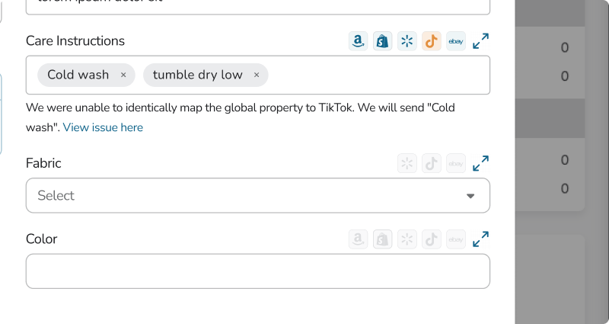Click the Walmart icon for Fabric
Viewport: 609px width, 324px height.
coord(407,163)
